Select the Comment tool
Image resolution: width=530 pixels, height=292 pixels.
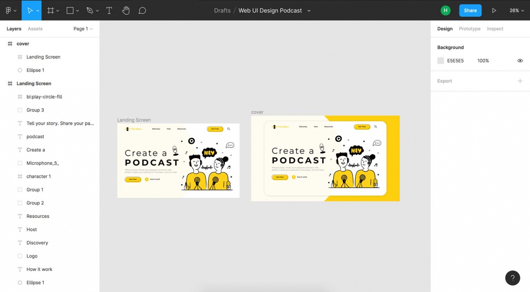(x=142, y=11)
